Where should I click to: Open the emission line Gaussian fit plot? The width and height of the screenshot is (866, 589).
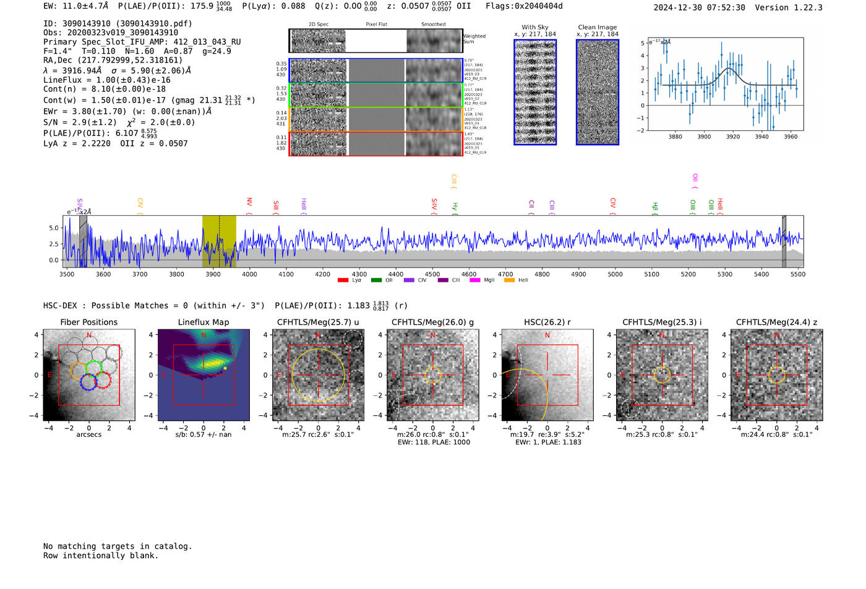point(726,84)
